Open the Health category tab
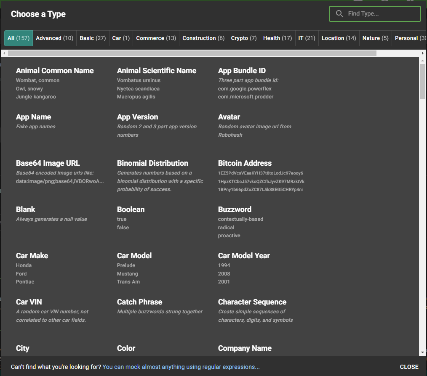 [277, 38]
